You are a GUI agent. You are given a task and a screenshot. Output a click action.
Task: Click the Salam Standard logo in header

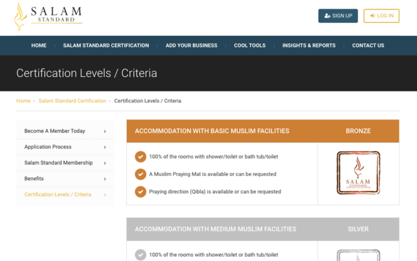click(48, 16)
